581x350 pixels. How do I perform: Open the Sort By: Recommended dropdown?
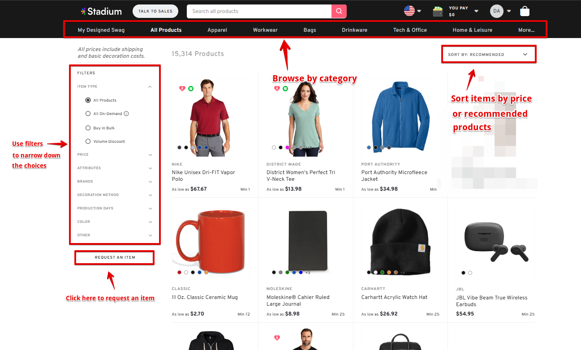coord(488,55)
